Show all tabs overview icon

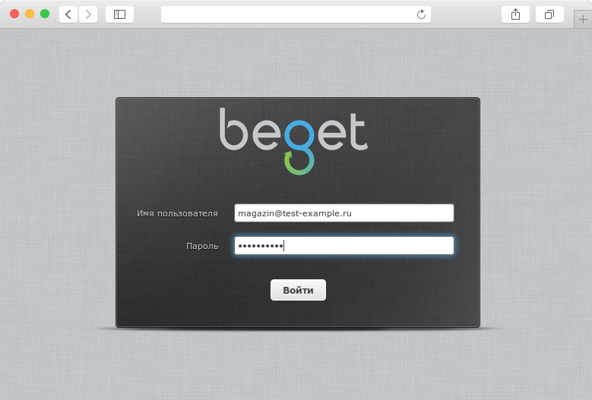tap(549, 14)
